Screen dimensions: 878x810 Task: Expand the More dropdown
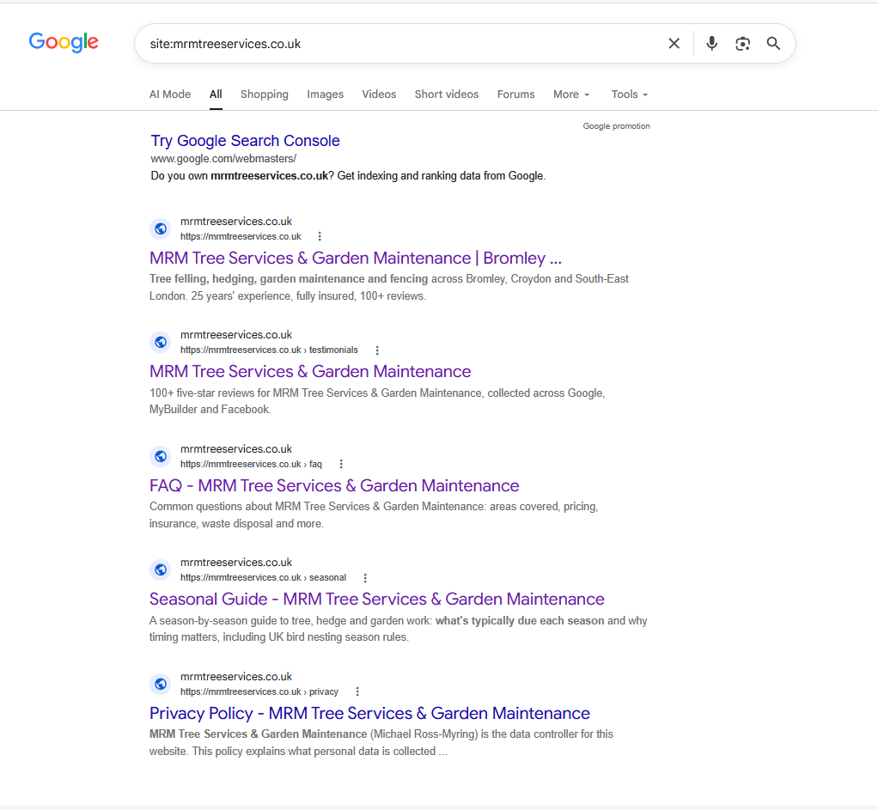pos(571,94)
